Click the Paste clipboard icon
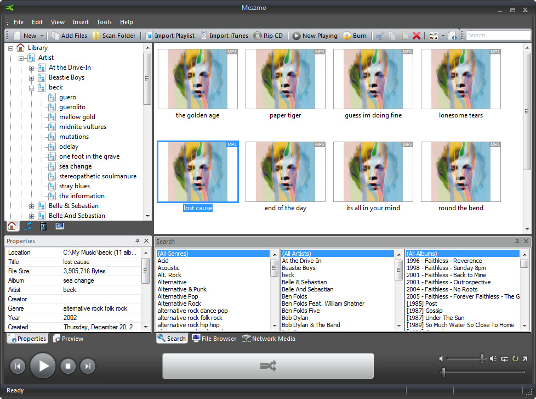 (404, 36)
